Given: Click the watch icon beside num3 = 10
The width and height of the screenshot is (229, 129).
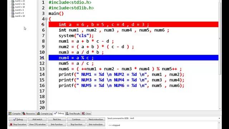Looking at the screenshot, I should (13, 7).
